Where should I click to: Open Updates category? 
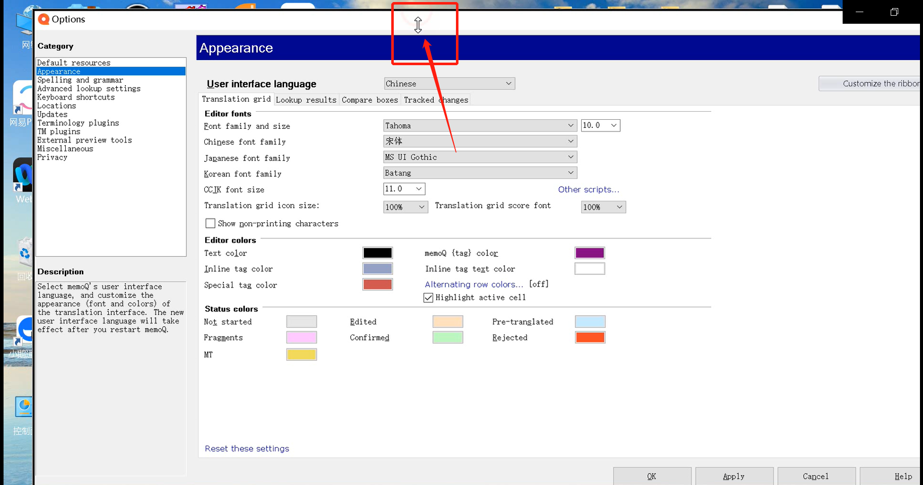(111, 114)
